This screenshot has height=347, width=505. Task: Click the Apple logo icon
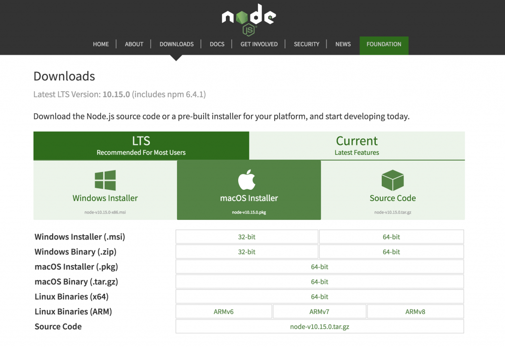[247, 179]
